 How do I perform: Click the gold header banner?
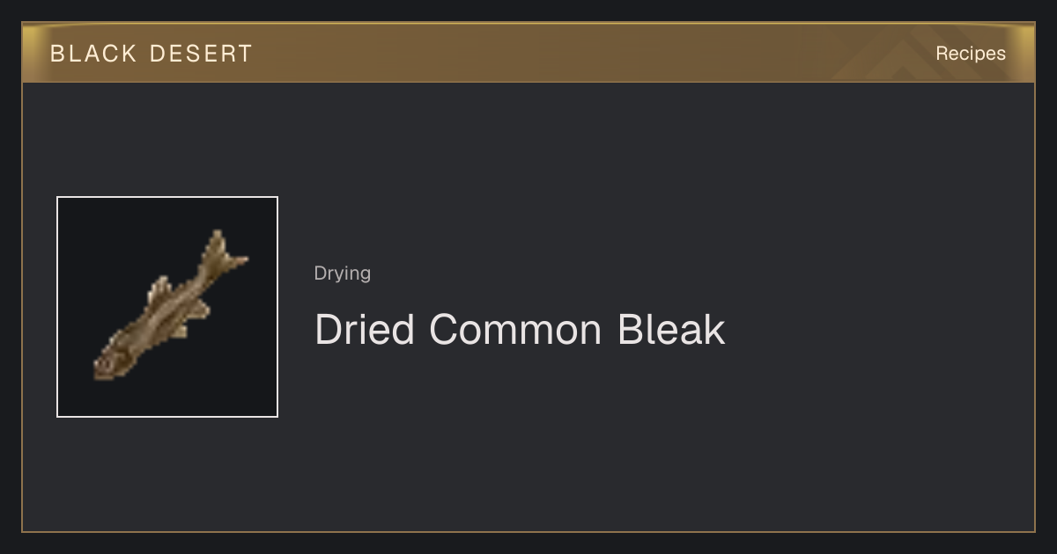click(528, 53)
